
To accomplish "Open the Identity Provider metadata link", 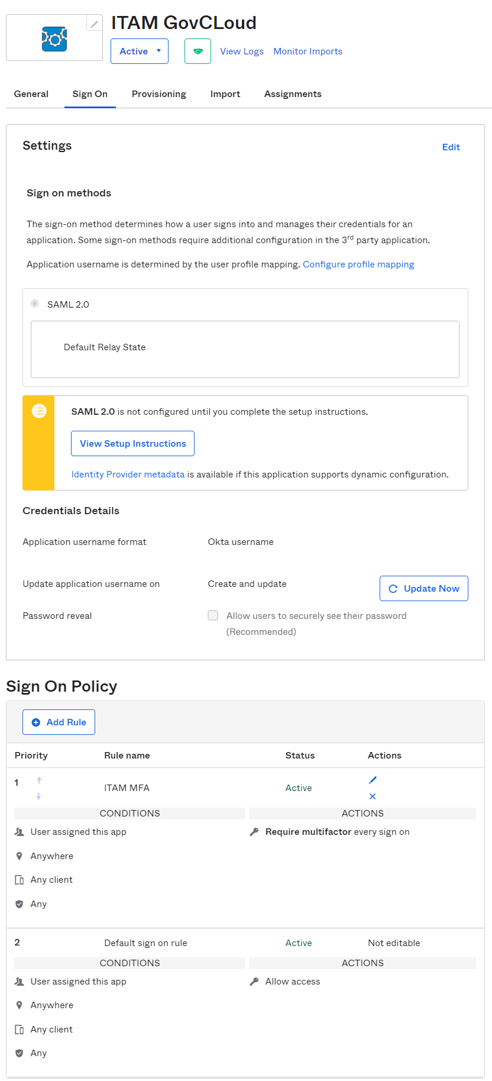I will [x=128, y=475].
